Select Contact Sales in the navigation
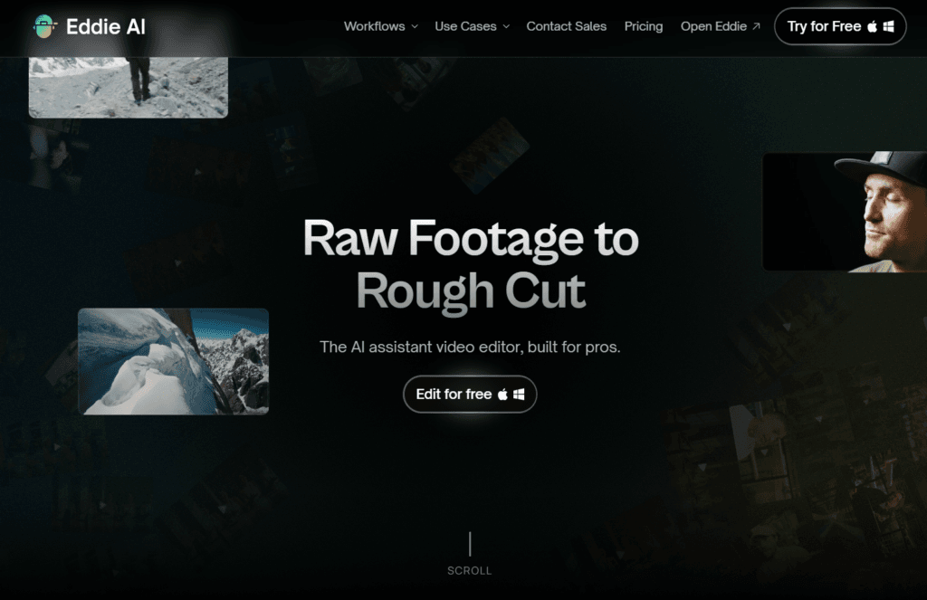 [566, 26]
